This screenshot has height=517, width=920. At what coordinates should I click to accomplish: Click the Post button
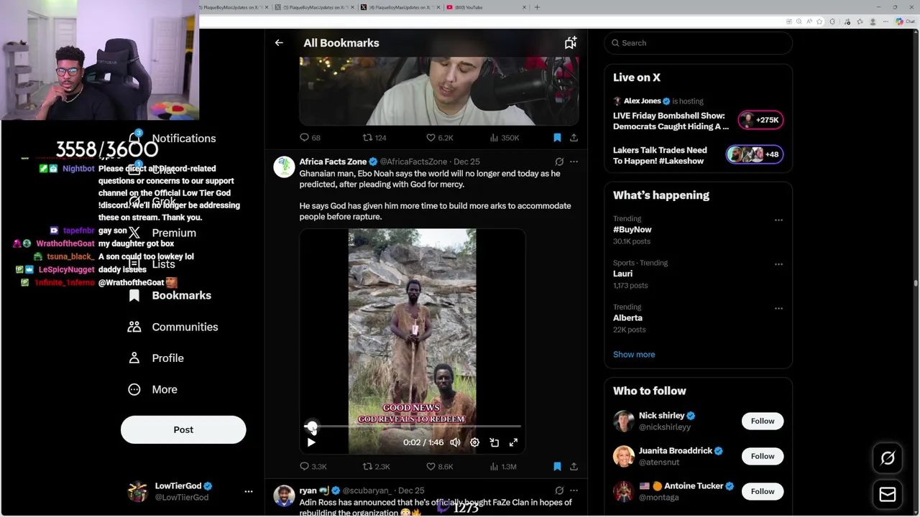click(183, 429)
